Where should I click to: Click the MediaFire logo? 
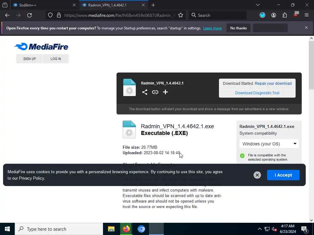click(41, 47)
